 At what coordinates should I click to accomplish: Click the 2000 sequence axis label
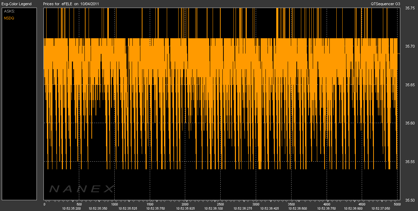tap(185, 205)
